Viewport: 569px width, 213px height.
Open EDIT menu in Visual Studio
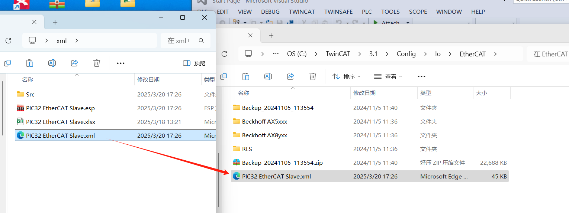tap(222, 12)
